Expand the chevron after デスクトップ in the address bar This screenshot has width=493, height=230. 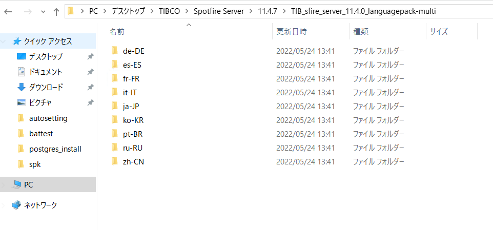[153, 12]
